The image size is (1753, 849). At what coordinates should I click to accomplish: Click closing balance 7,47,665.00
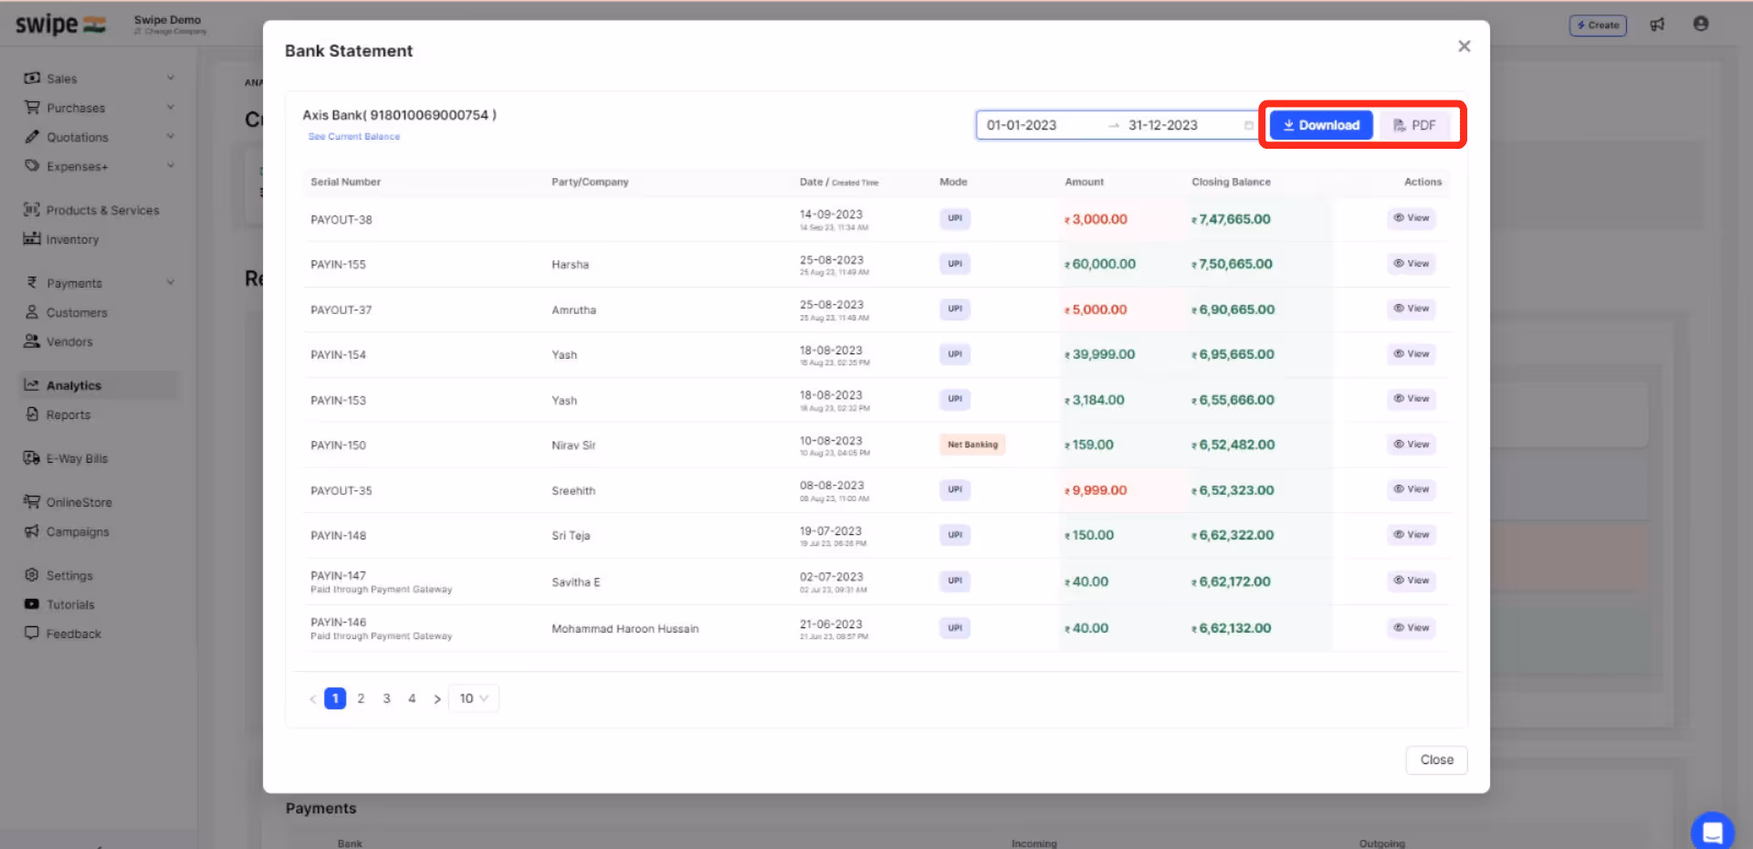tap(1231, 219)
